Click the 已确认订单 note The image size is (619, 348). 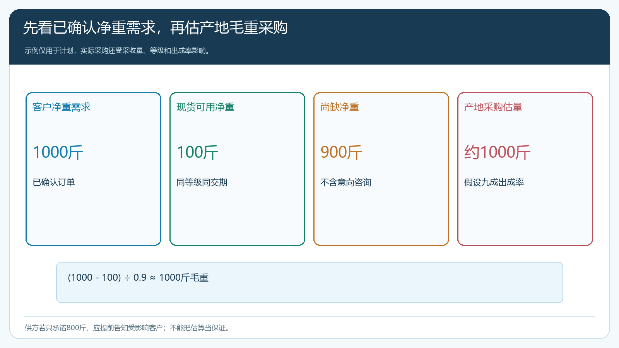tap(54, 182)
